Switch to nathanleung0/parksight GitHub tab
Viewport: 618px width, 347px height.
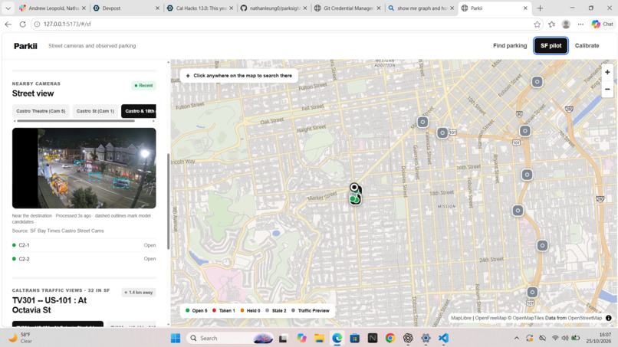(x=274, y=8)
